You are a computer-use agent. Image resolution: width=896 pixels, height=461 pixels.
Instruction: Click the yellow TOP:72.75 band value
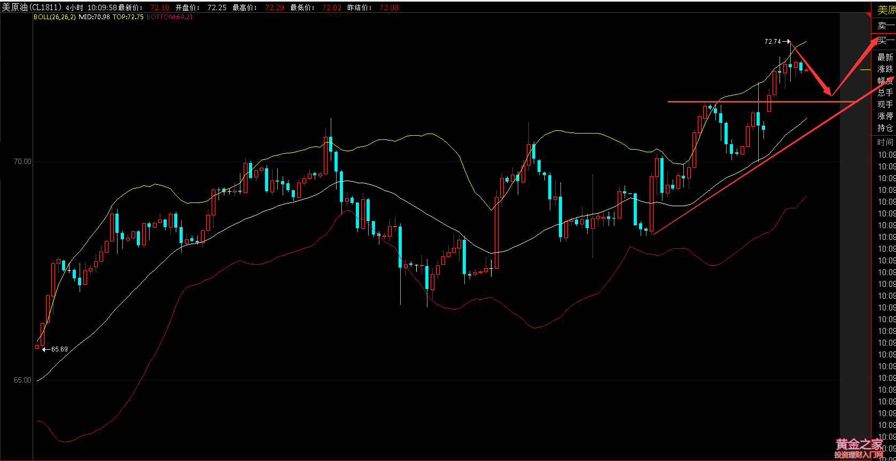click(x=128, y=17)
